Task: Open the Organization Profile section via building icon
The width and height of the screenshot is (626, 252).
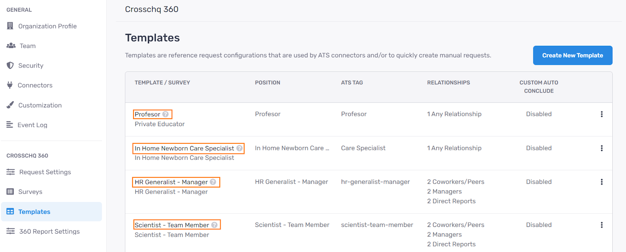Action: tap(11, 26)
